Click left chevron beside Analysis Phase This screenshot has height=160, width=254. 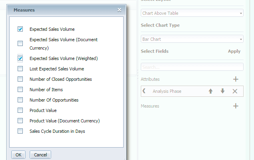pyautogui.click(x=144, y=91)
